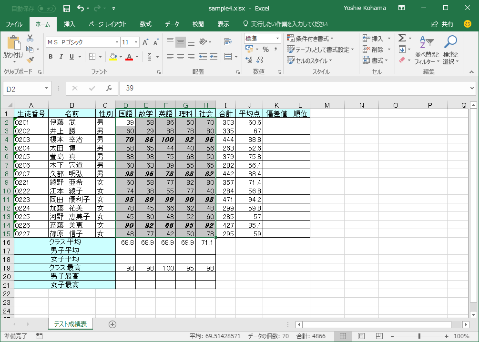
Task: Open the font size dropdown showing 11
Action: 136,42
